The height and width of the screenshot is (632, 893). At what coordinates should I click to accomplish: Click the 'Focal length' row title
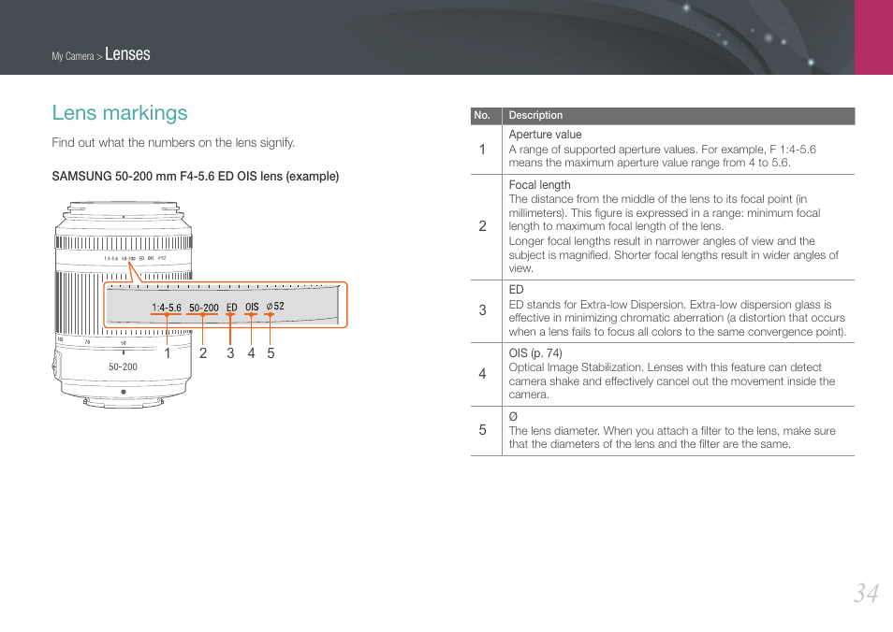tap(539, 185)
